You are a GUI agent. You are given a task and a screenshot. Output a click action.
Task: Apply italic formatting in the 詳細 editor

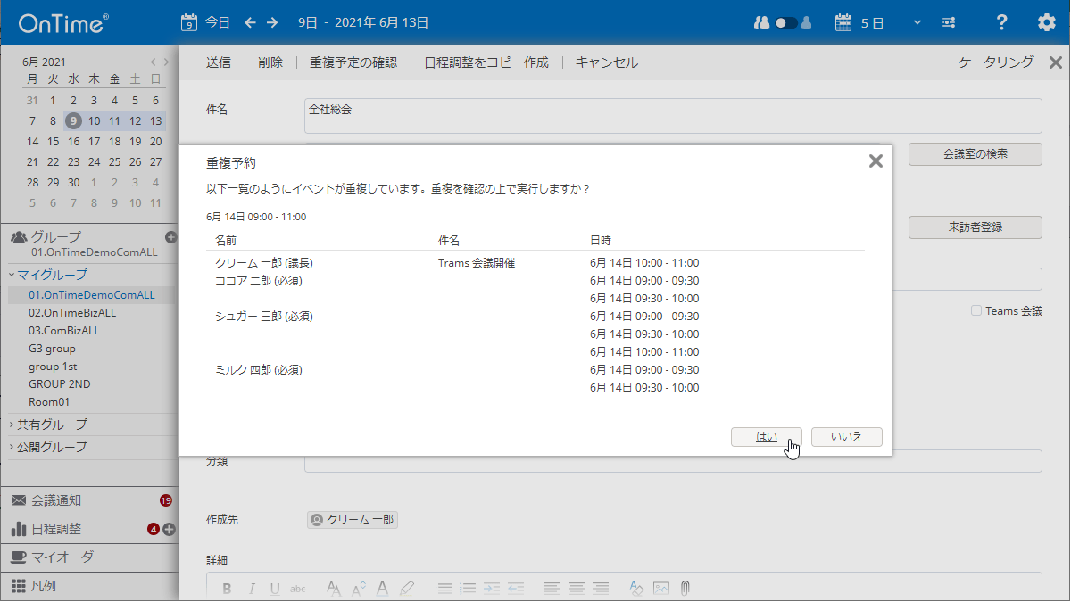click(251, 587)
